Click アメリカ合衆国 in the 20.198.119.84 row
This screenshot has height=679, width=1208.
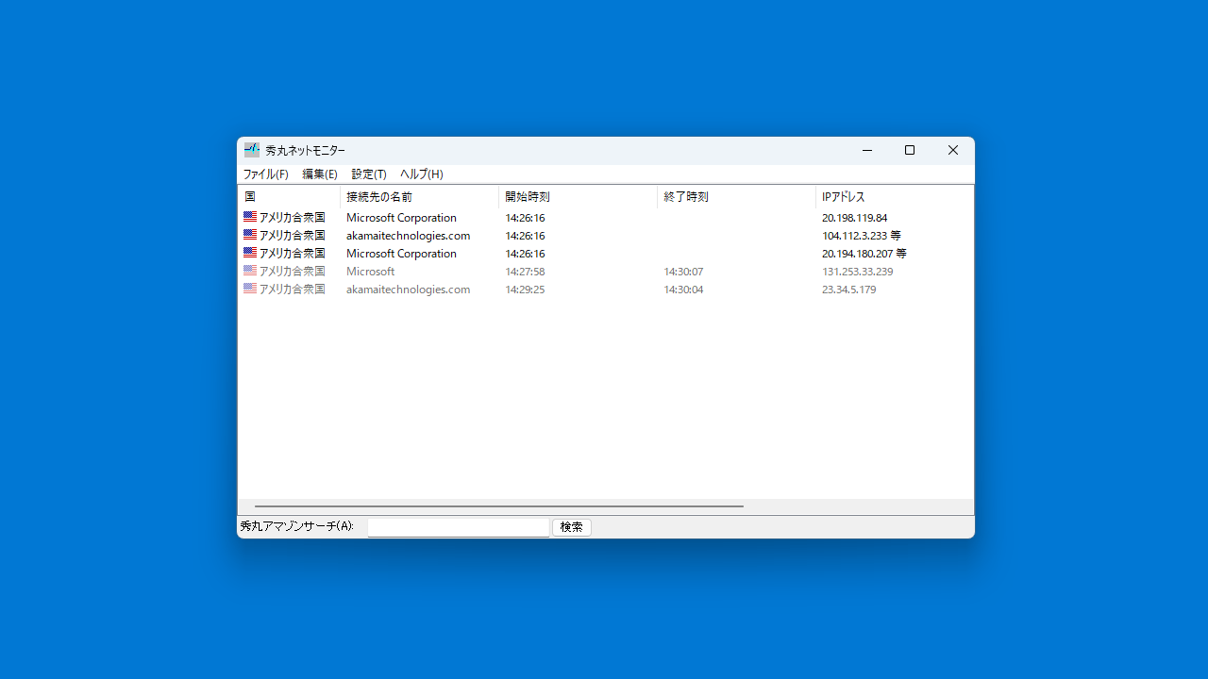click(x=293, y=218)
